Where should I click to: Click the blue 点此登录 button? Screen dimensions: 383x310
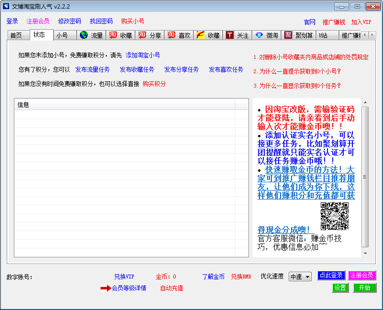point(331,276)
